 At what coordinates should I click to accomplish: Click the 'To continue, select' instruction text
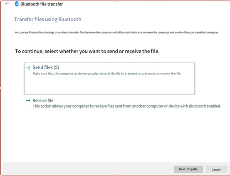[87, 51]
